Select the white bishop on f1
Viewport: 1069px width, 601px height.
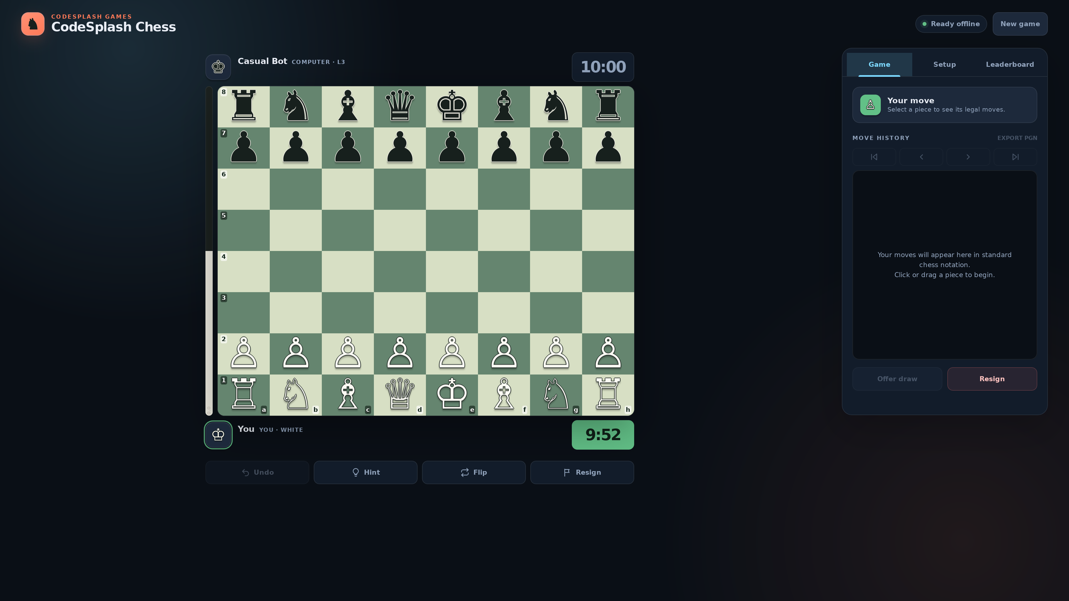(504, 395)
